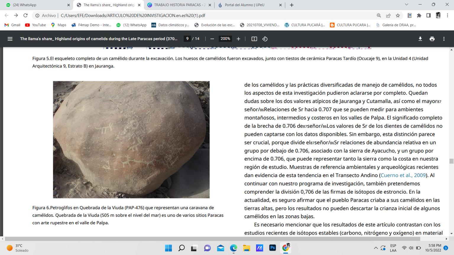The width and height of the screenshot is (454, 255).
Task: Go back to previous page in browser
Action: pos(7,15)
